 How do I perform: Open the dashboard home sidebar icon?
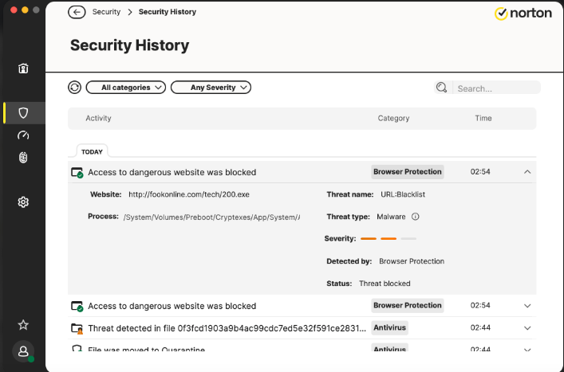click(x=23, y=69)
